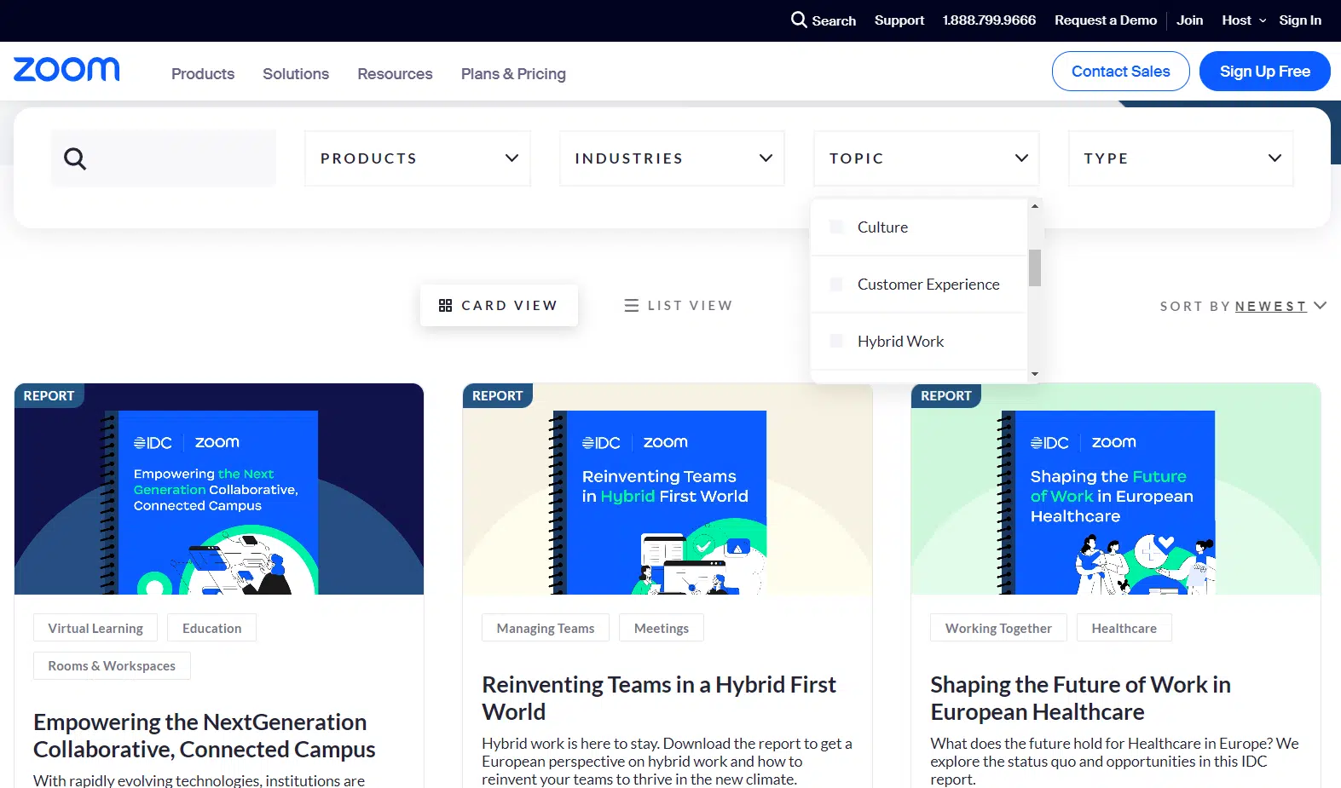This screenshot has height=788, width=1341.
Task: Select the Culture topic label
Action: click(x=882, y=227)
